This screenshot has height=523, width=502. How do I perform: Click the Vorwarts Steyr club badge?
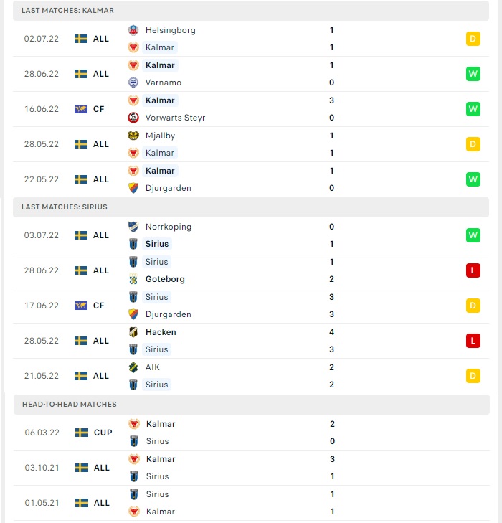click(x=133, y=118)
